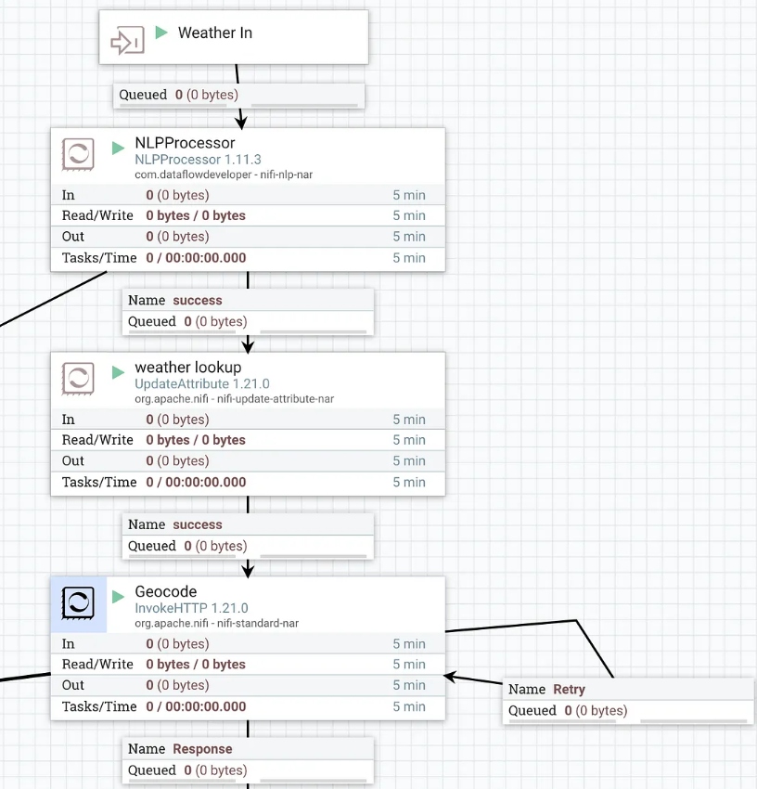The width and height of the screenshot is (757, 789).
Task: Select the weather lookup title text
Action: (x=188, y=368)
